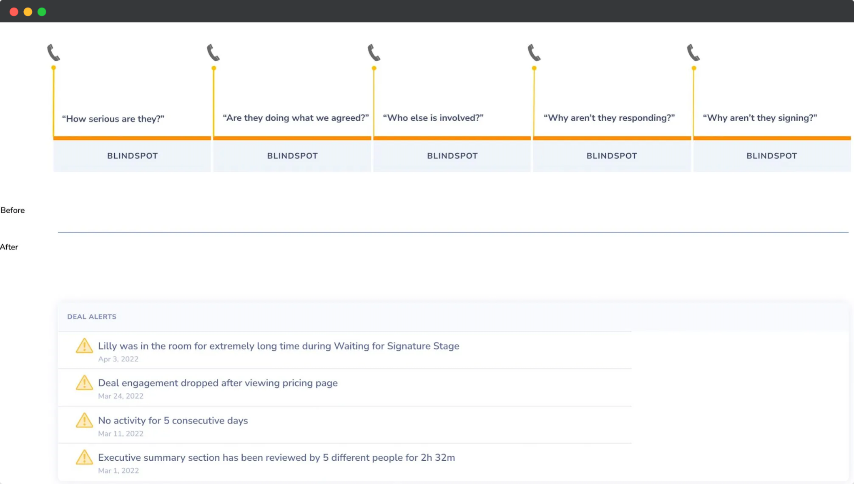Click the warning icon for the pricing page alert
The height and width of the screenshot is (484, 854).
click(84, 383)
